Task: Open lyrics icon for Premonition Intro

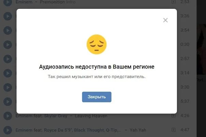Action: [173, 2]
